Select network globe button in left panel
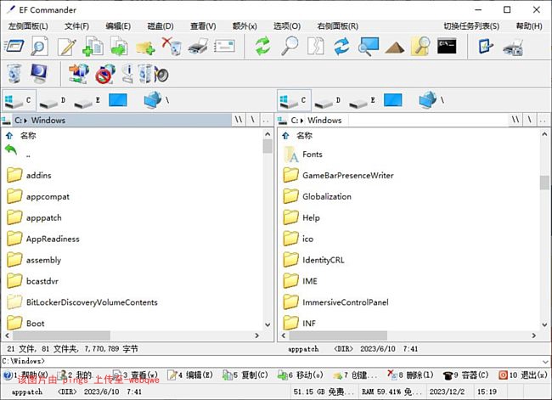Image resolution: width=552 pixels, height=400 pixels. [x=156, y=100]
